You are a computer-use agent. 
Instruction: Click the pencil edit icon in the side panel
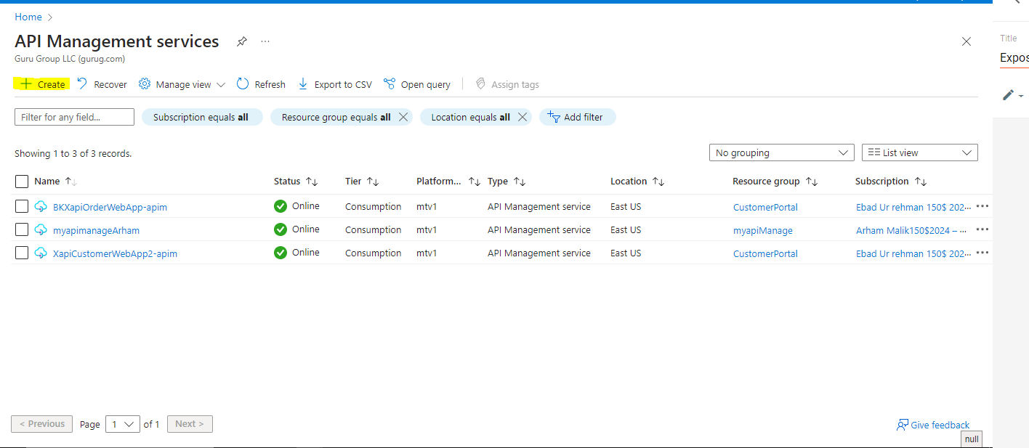1008,94
